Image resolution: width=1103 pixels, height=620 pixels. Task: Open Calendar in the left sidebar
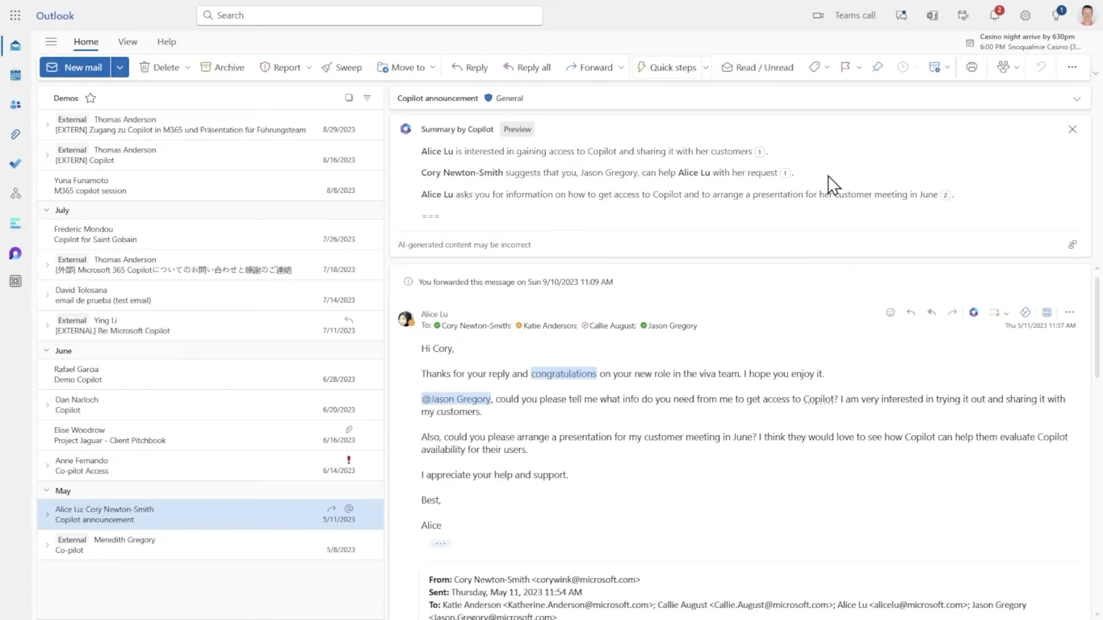pos(15,75)
